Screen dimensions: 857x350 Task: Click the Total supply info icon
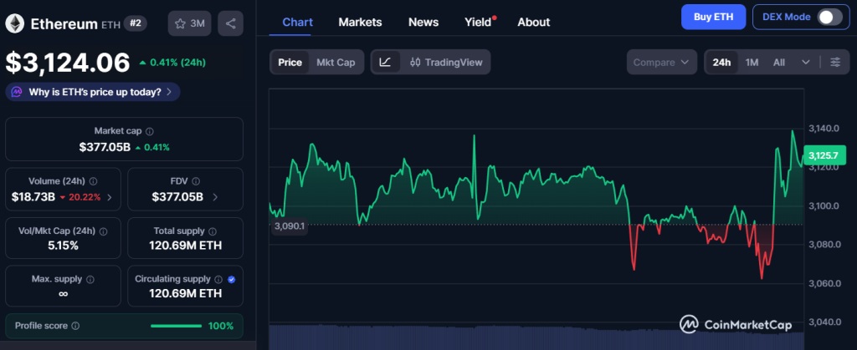click(x=213, y=231)
